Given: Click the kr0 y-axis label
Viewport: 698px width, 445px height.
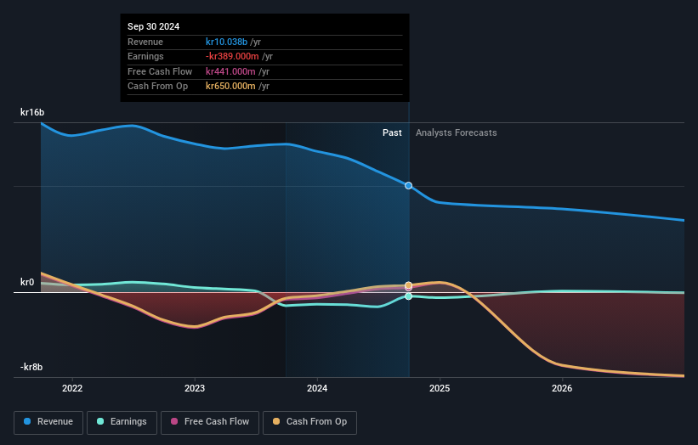Looking at the screenshot, I should tap(27, 282).
